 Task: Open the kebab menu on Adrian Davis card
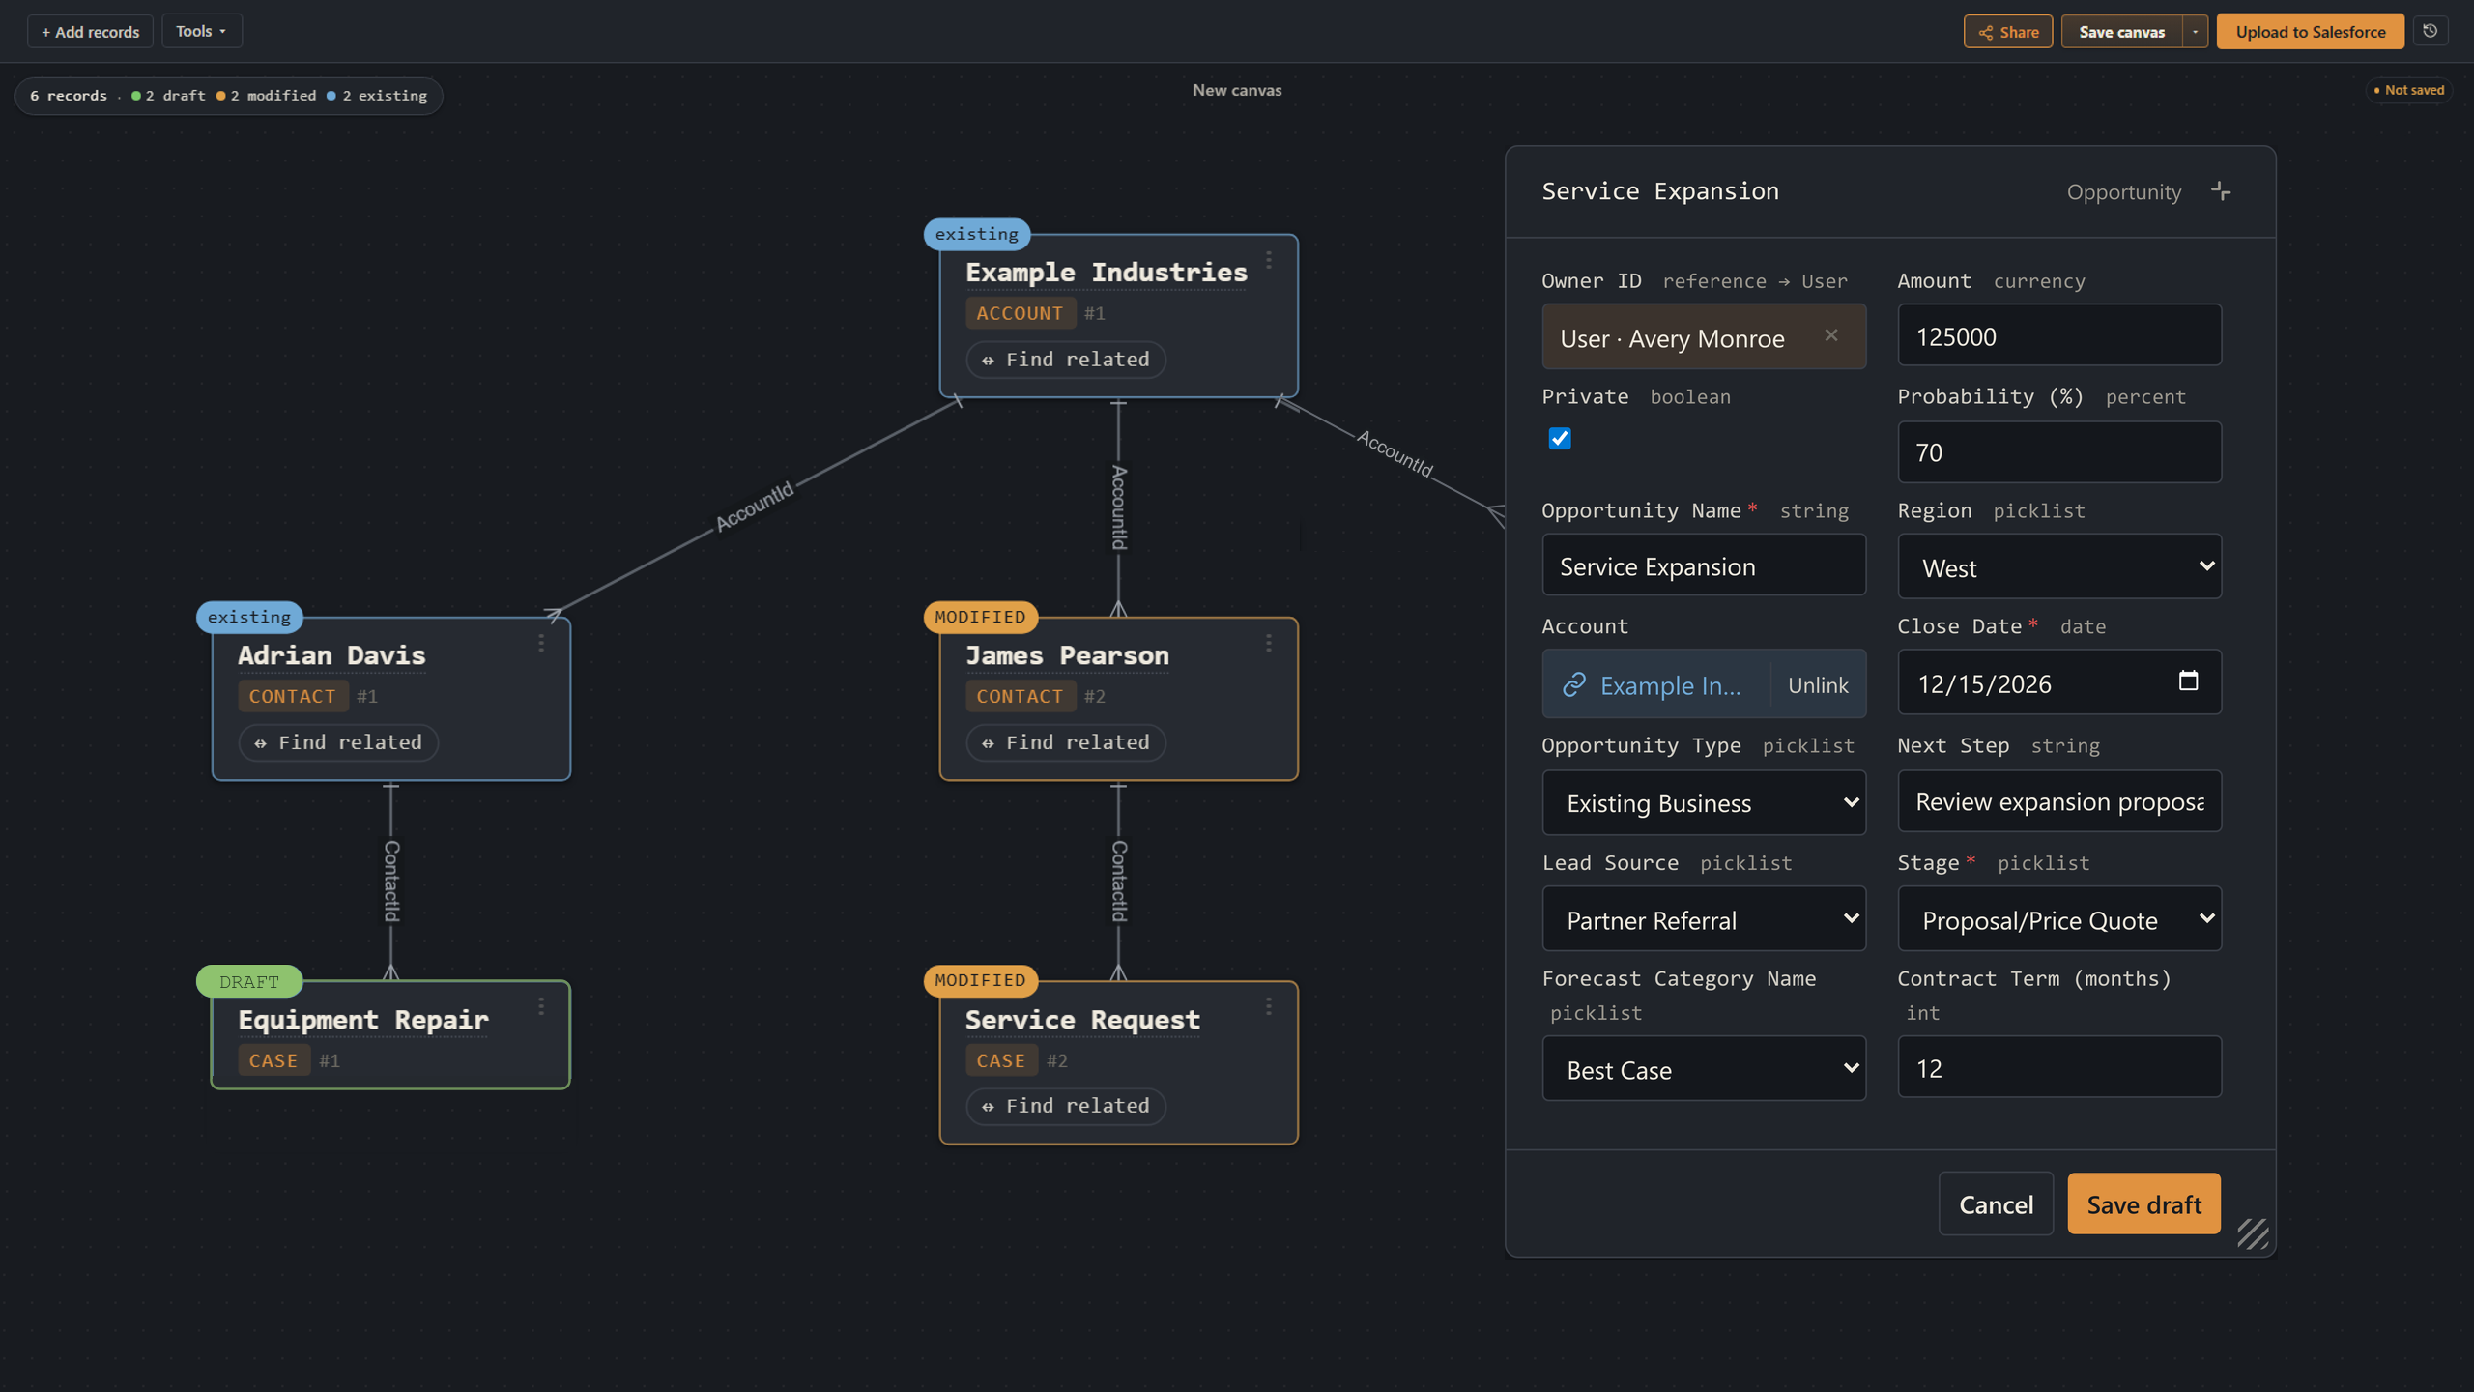[x=541, y=643]
